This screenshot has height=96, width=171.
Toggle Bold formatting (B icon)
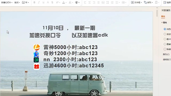[34, 2]
